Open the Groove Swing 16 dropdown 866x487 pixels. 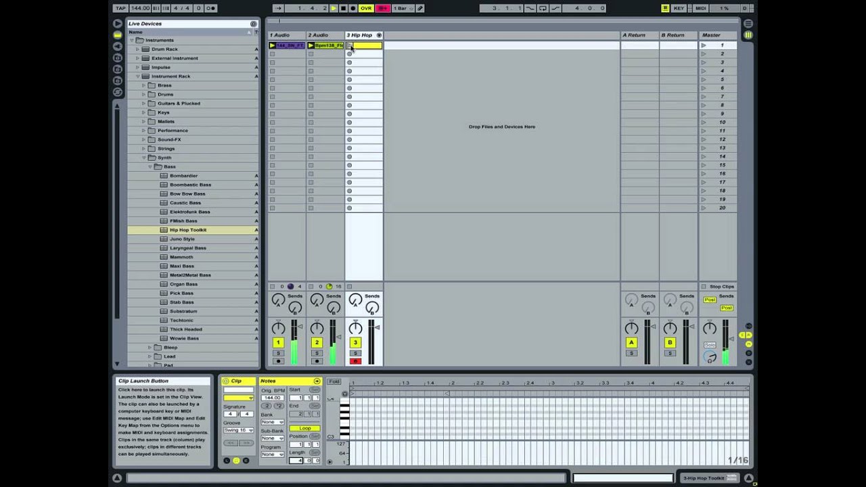(x=238, y=430)
